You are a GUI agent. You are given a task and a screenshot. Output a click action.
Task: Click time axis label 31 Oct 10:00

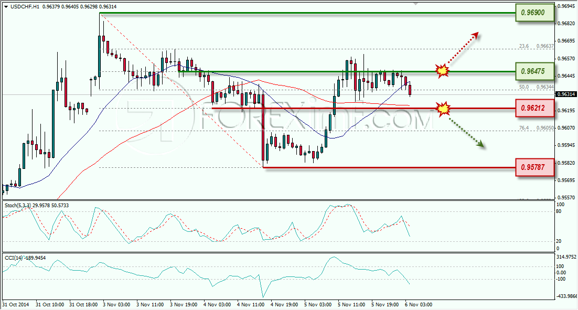coord(50,304)
